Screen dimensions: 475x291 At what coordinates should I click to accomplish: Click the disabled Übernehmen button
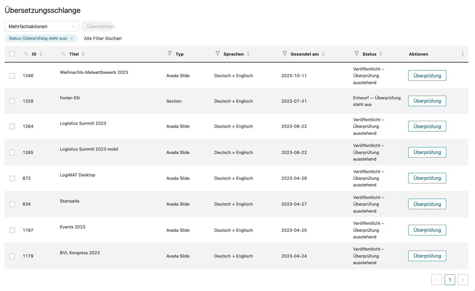click(x=97, y=26)
